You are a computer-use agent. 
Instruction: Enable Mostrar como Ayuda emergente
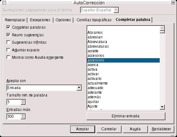pyautogui.click(x=8, y=57)
